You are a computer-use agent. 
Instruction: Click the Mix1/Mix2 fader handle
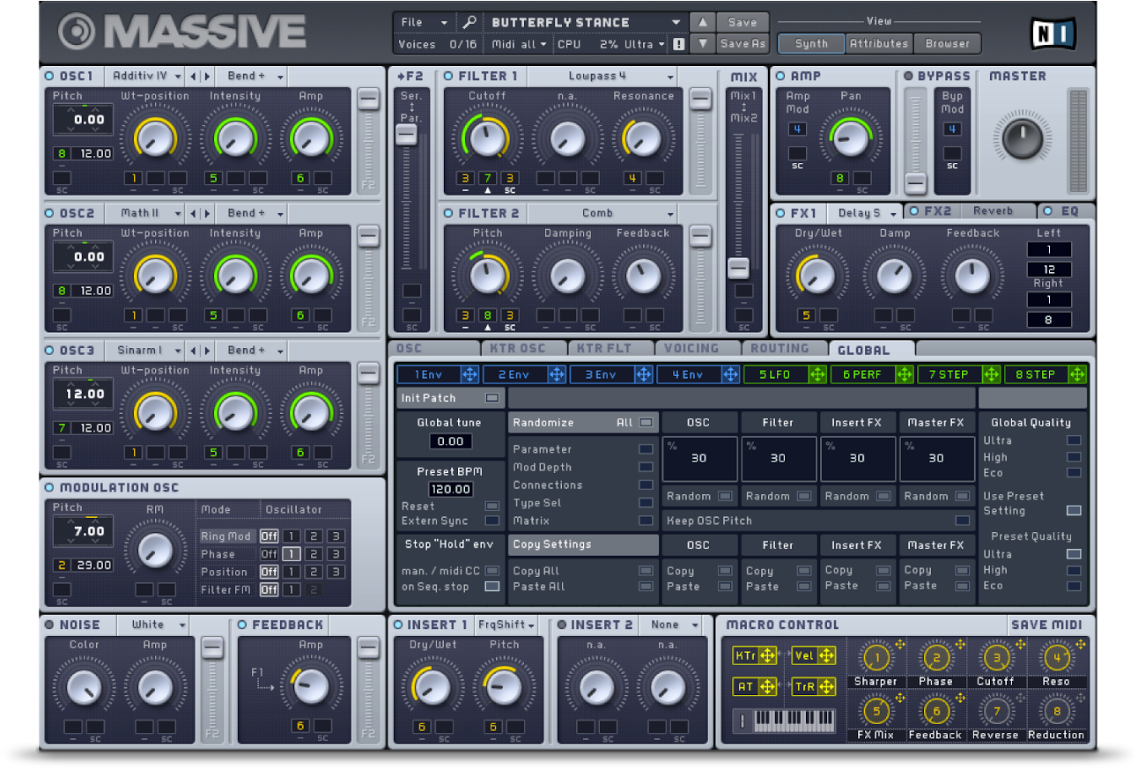[739, 269]
